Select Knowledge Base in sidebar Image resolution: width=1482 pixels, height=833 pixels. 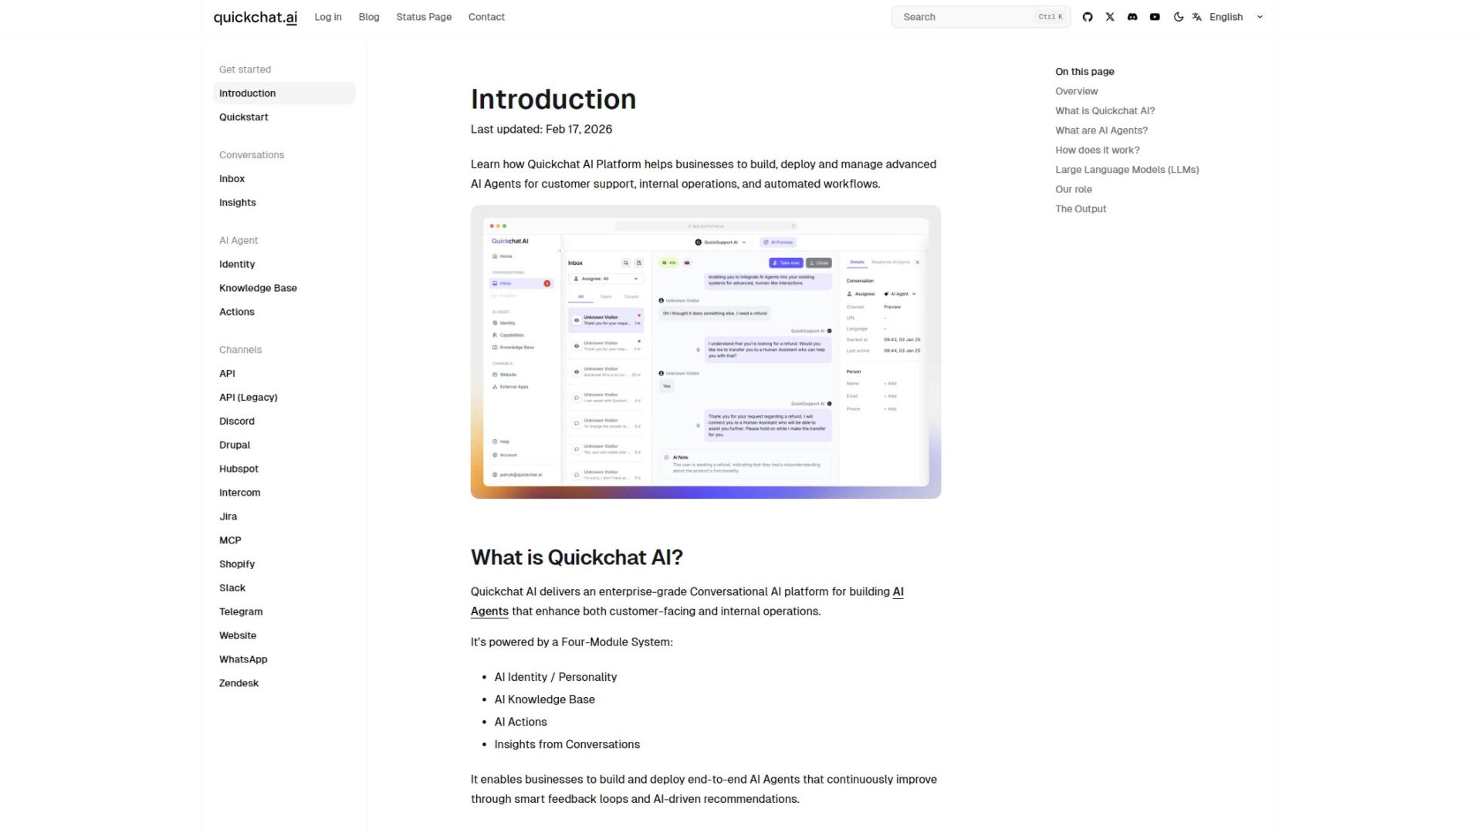[258, 288]
